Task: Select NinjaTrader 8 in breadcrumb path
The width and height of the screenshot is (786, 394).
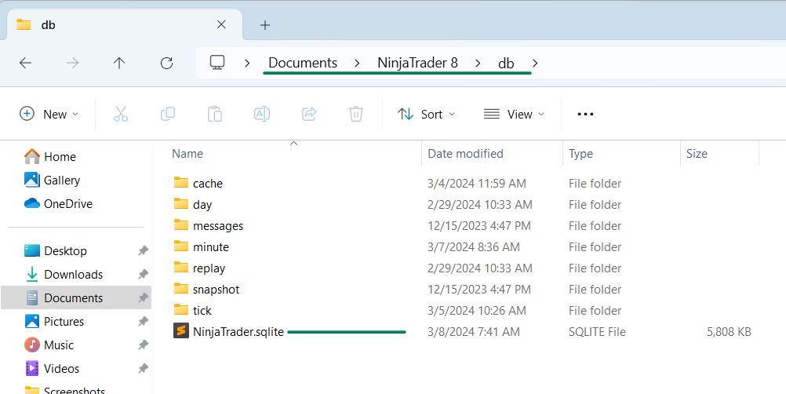Action: point(417,63)
